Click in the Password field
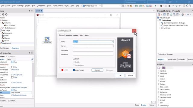The width and height of the screenshot is (193, 108). click(x=93, y=54)
